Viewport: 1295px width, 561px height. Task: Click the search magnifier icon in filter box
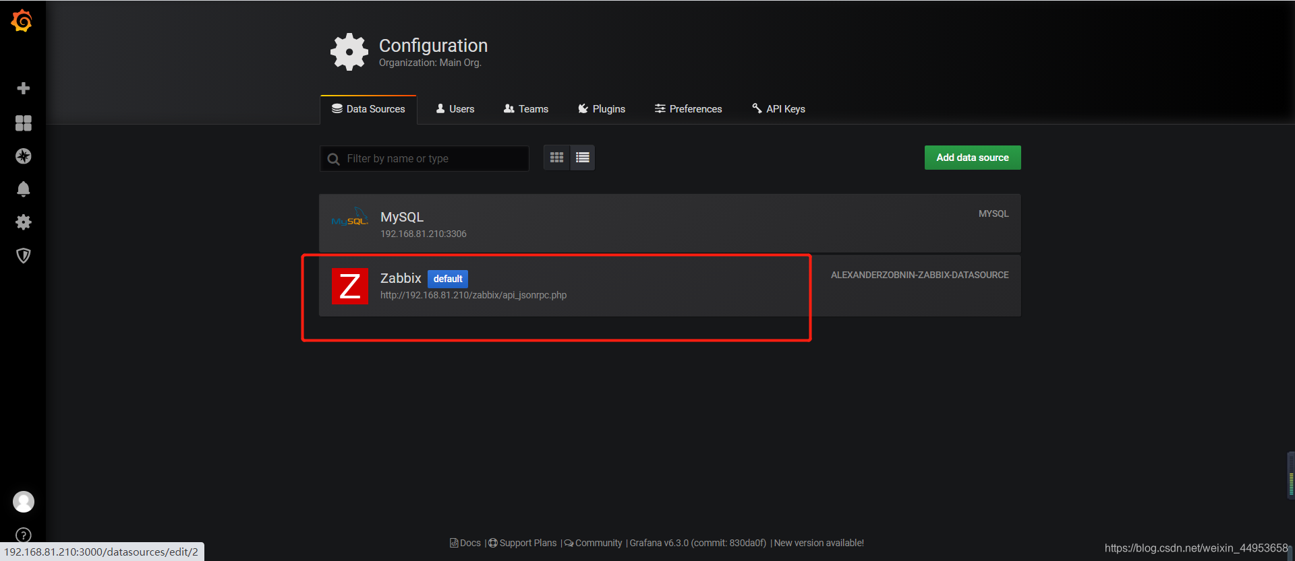333,159
